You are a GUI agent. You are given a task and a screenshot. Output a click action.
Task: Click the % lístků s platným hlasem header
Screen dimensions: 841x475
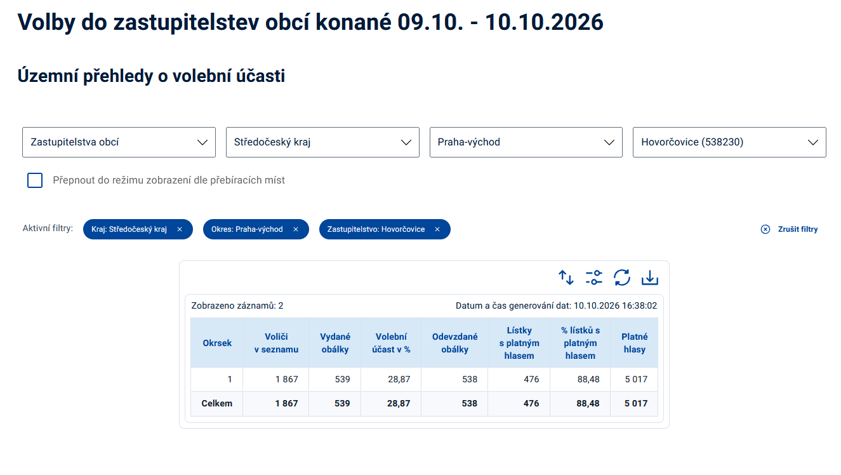point(580,343)
